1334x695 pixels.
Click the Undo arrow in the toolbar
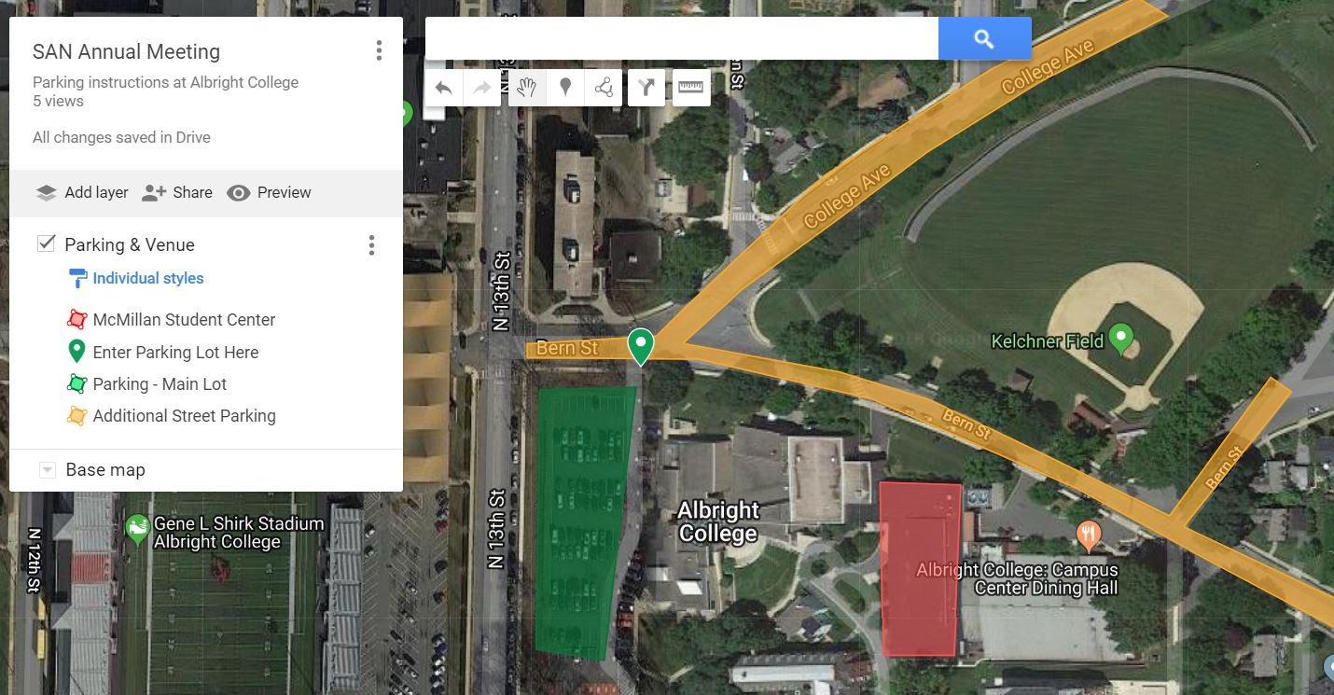click(444, 88)
